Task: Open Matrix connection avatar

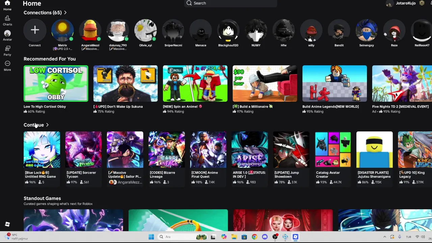Action: (x=62, y=30)
